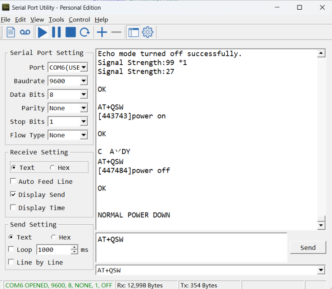Increase loop interval with up stepper arrow
The width and height of the screenshot is (332, 289).
point(74,247)
